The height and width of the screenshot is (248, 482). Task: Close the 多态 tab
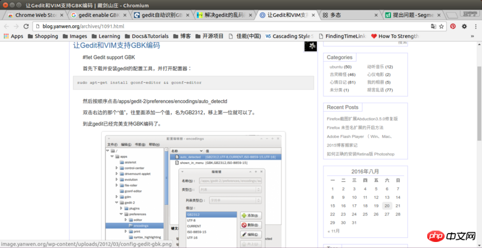(x=376, y=15)
